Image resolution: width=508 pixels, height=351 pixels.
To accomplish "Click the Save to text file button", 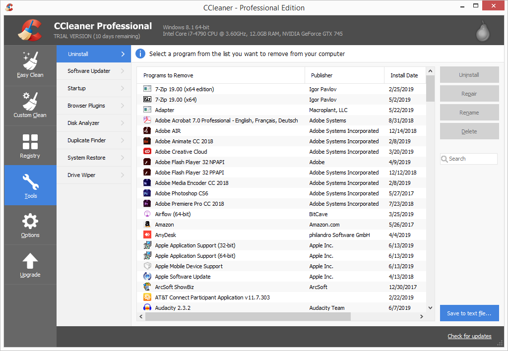I will pos(469,313).
